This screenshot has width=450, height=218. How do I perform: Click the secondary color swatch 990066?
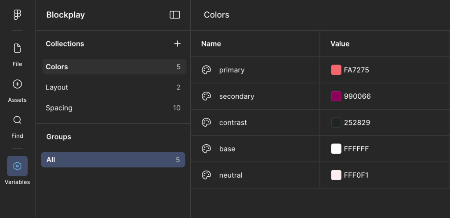point(336,96)
